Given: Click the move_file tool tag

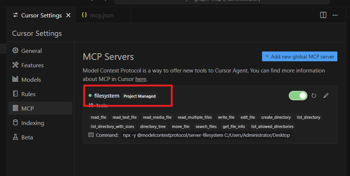Looking at the screenshot, I should (x=181, y=126).
